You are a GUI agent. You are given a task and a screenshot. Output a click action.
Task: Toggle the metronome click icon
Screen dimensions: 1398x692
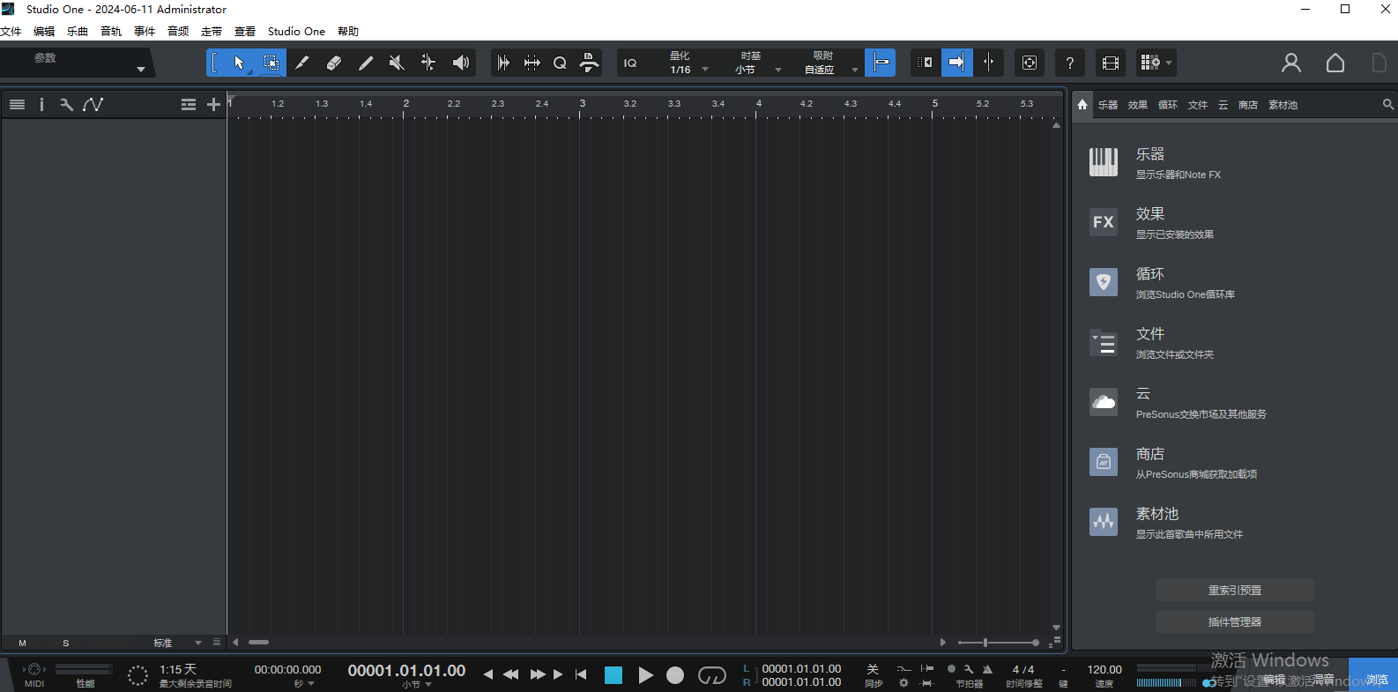coord(987,669)
